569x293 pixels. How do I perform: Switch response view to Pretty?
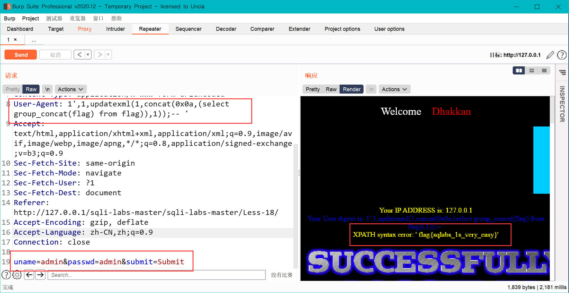pyautogui.click(x=313, y=89)
